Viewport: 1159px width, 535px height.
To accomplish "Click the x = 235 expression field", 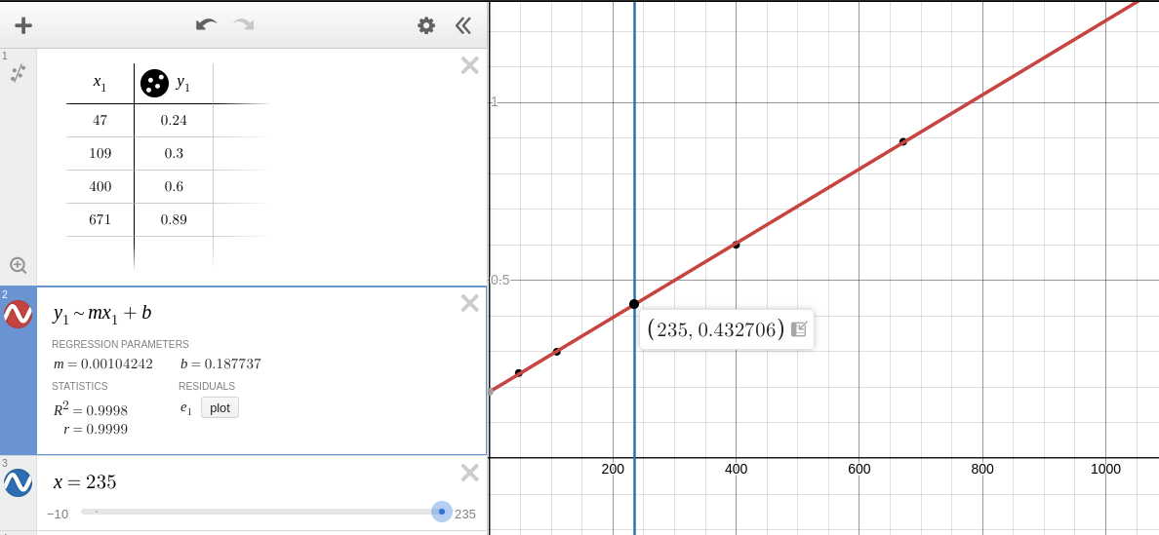I will click(x=85, y=481).
